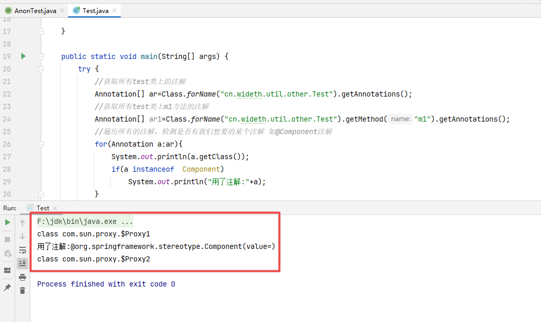Click the 'Run:' panel label
Viewport: 541px width, 322px height.
(x=9, y=208)
